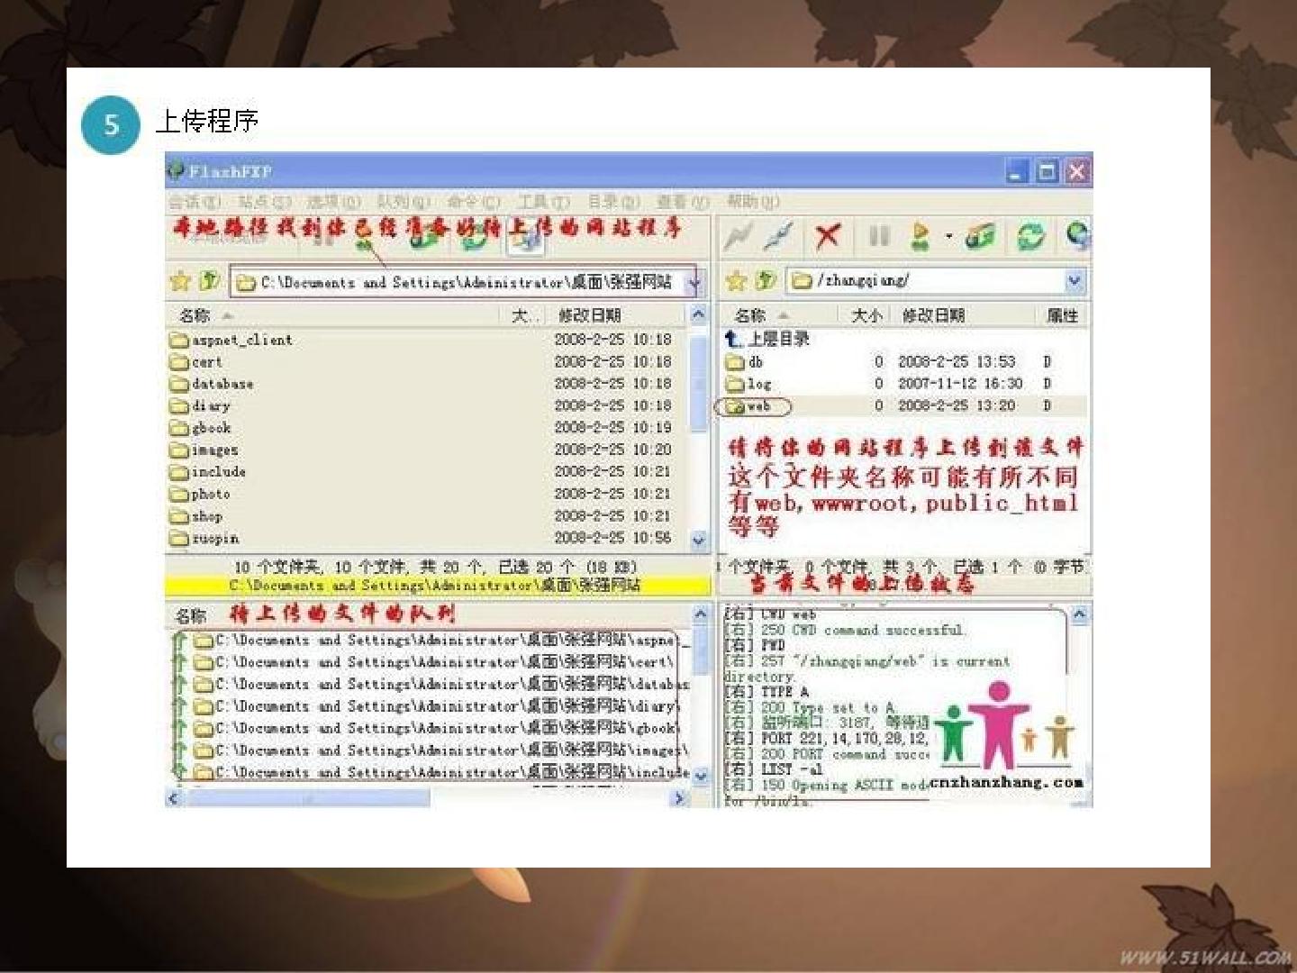Click the Transfer Queue figure icon
Image resolution: width=1297 pixels, height=973 pixels.
pos(921,237)
